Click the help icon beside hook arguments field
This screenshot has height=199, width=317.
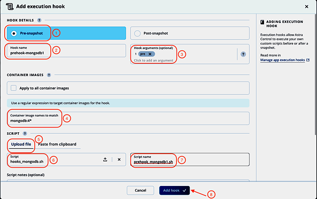click(x=243, y=54)
